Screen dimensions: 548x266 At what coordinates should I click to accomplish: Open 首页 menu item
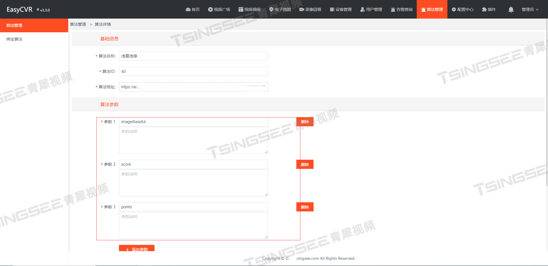click(x=193, y=9)
